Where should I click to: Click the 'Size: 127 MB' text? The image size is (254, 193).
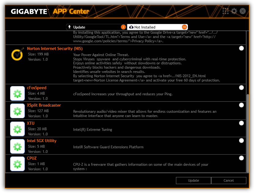[x=38, y=111]
